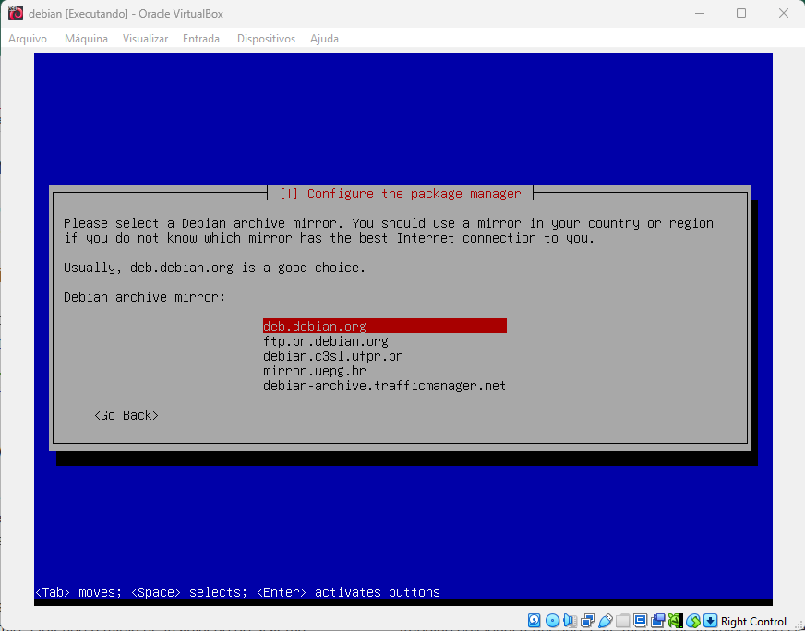Click the USB devices status icon
805x631 pixels.
click(x=606, y=621)
